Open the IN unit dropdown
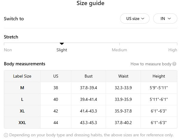Image resolution: width=180 pixels, height=139 pixels. (x=165, y=18)
